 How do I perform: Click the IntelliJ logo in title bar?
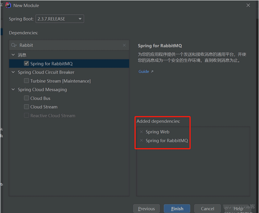pos(8,5)
